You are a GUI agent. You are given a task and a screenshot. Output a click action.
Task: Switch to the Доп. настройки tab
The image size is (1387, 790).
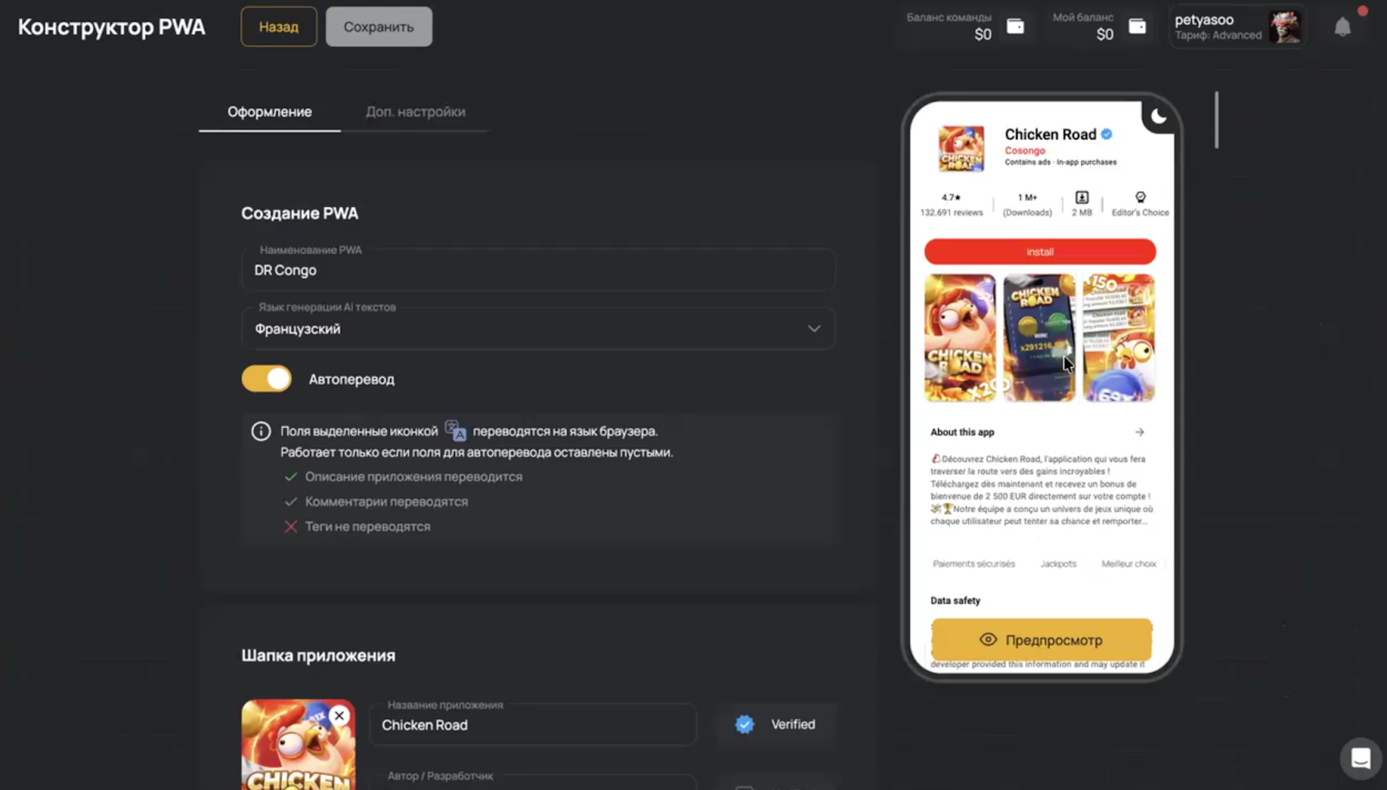tap(415, 112)
